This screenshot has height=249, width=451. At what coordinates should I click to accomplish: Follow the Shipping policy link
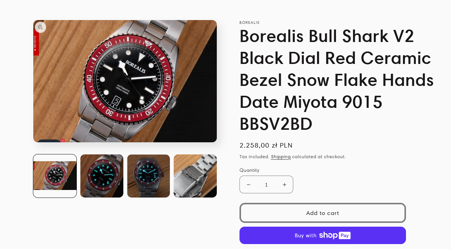tap(281, 157)
